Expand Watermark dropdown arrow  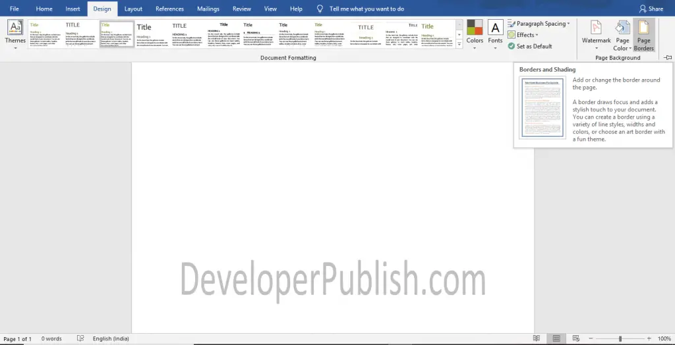(x=596, y=48)
